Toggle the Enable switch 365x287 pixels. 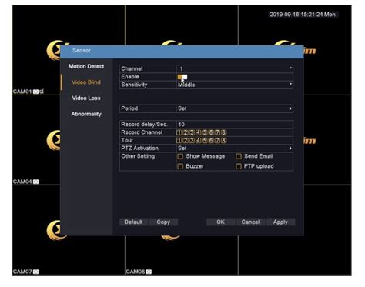point(182,77)
